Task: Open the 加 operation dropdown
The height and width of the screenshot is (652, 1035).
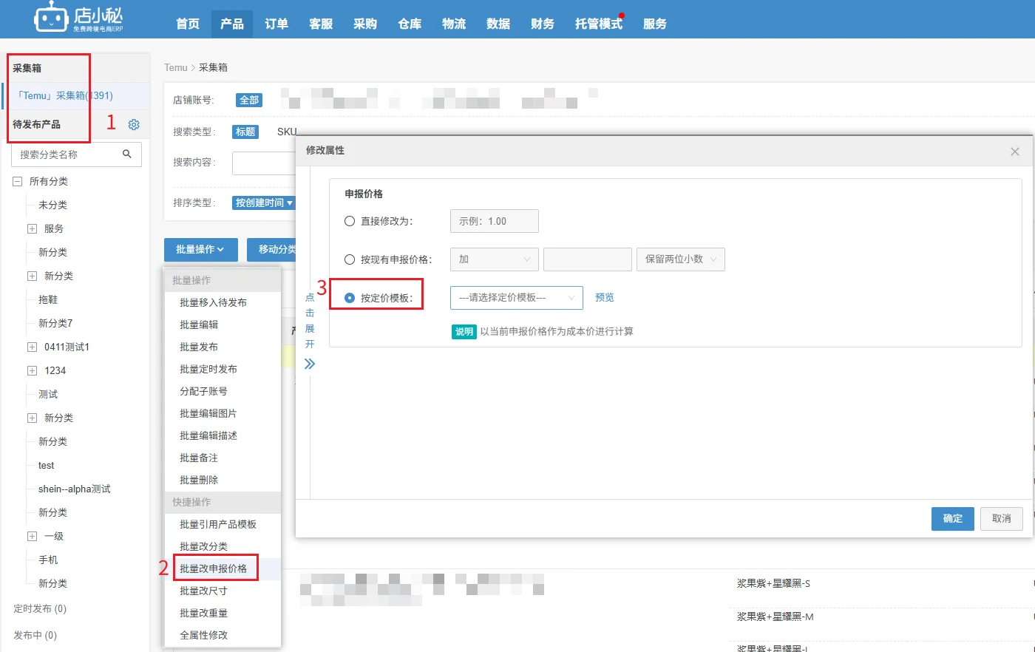Action: [x=494, y=259]
